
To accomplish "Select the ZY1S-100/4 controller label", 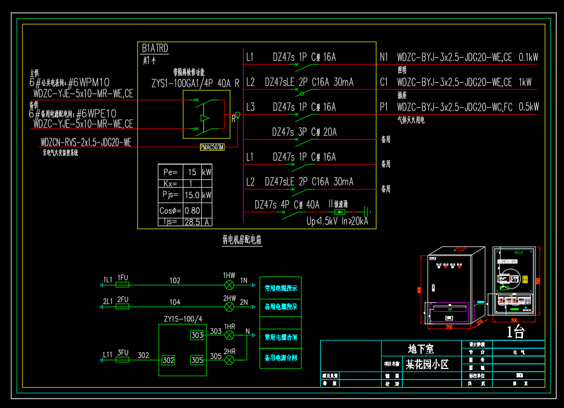I will pyautogui.click(x=183, y=319).
